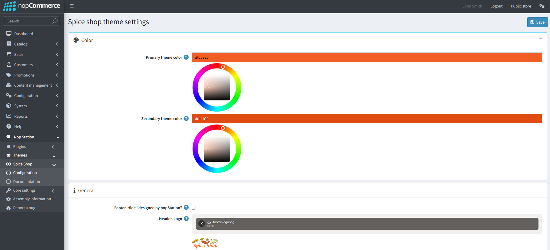The image size is (550, 250).
Task: Click the Catalog book icon
Action: (x=9, y=44)
